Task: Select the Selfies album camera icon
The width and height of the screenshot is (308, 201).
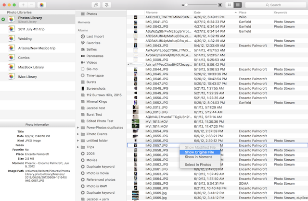Action: pos(84,49)
